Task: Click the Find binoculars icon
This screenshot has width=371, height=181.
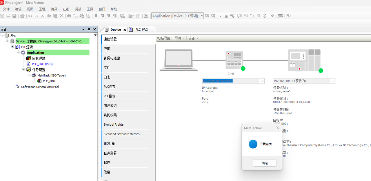Action: coord(69,16)
